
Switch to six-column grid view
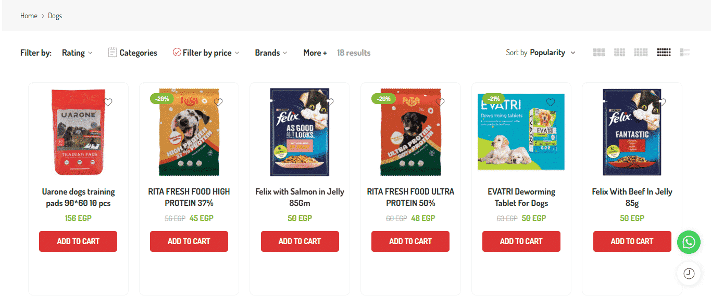(x=664, y=53)
